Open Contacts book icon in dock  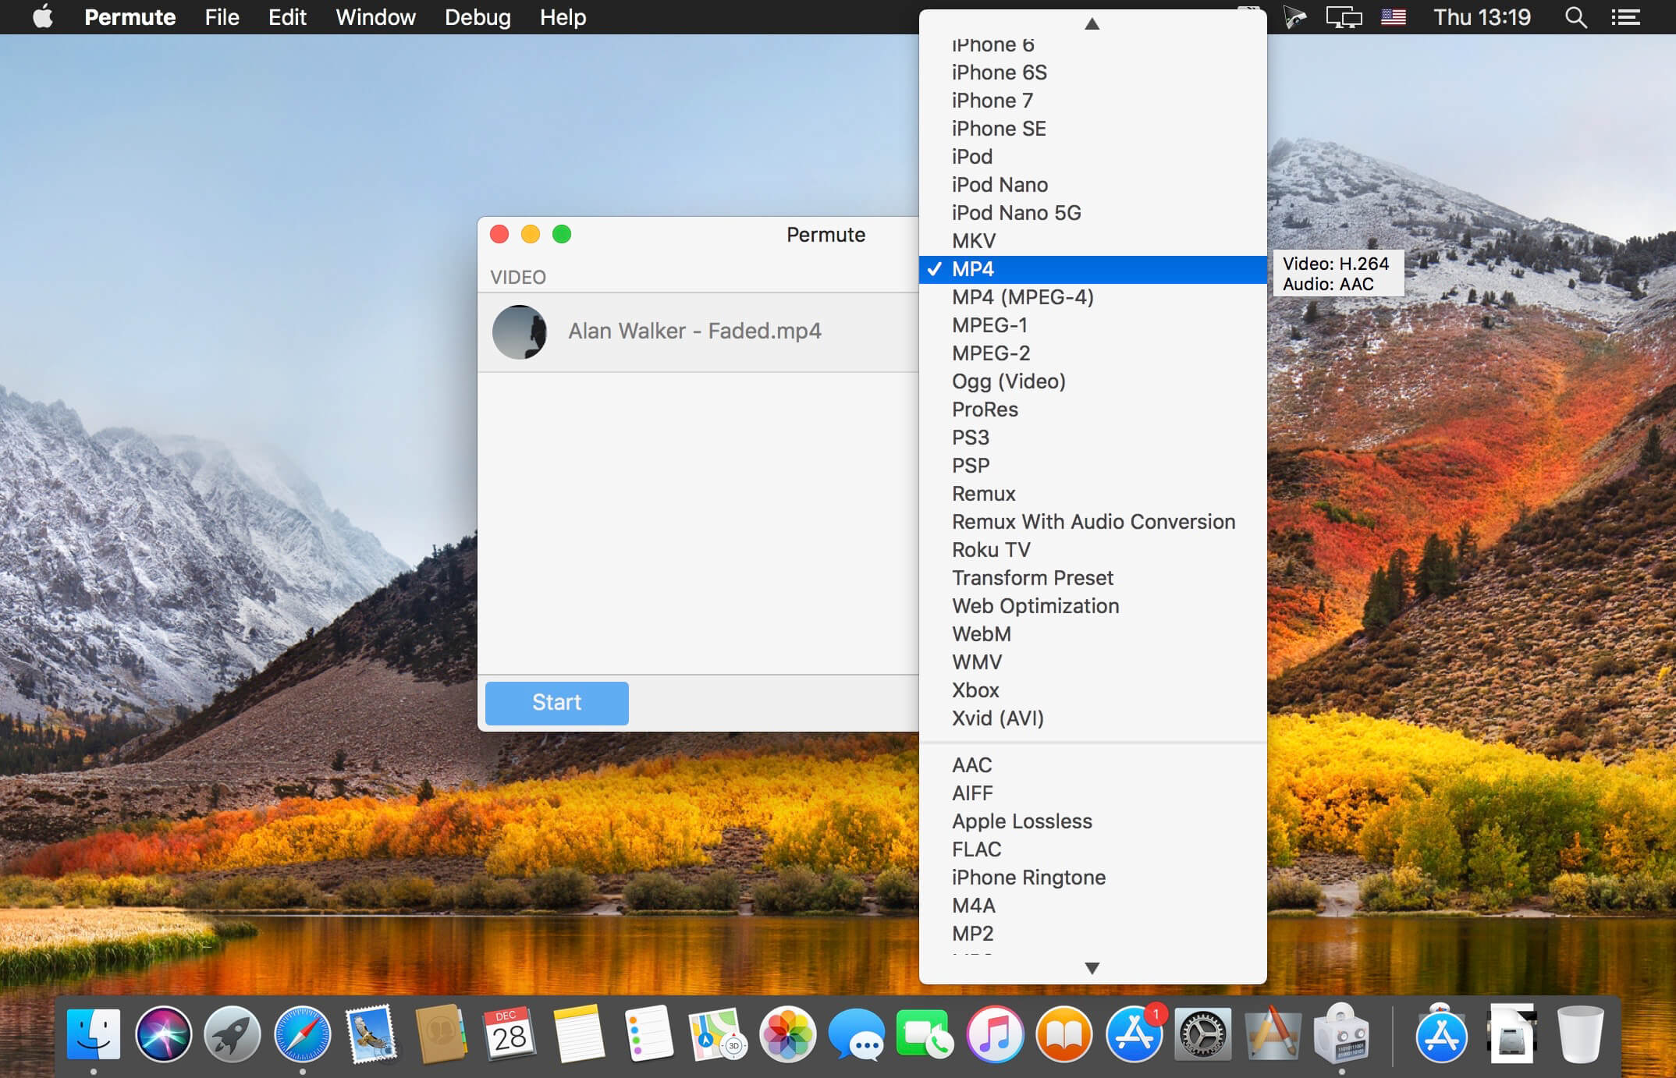pos(441,1035)
